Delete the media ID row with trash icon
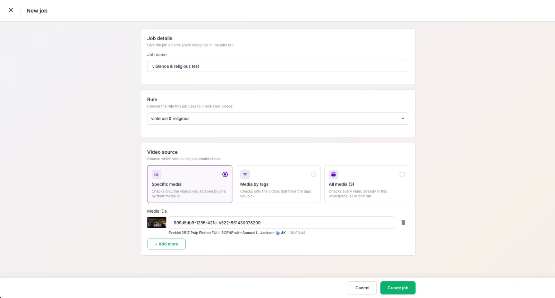 tap(403, 223)
